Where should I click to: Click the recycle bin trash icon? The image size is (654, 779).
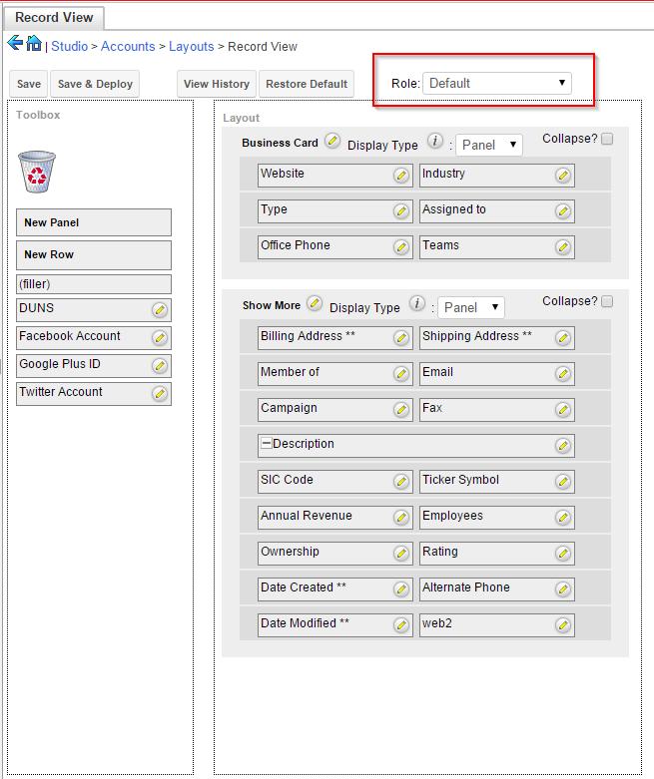coord(37,172)
